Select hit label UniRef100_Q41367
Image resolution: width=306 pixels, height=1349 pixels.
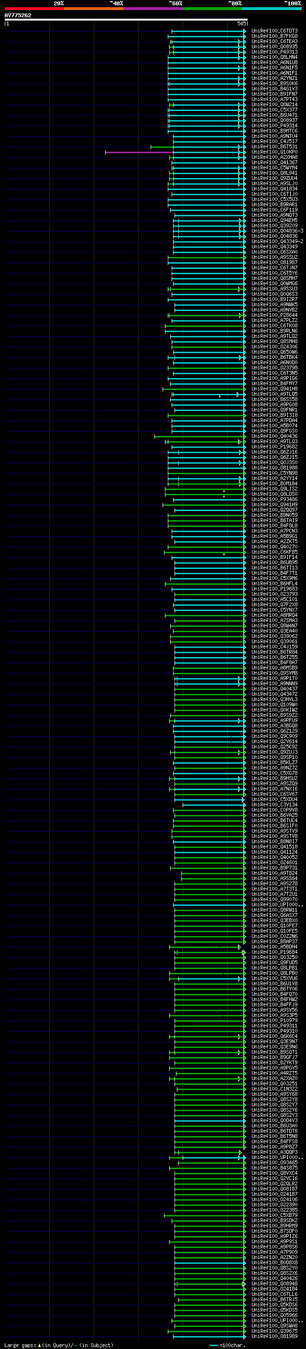(x=274, y=162)
